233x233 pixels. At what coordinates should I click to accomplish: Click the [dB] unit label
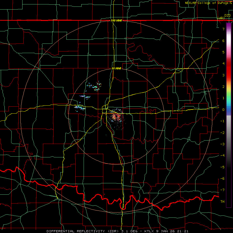(x=221, y=18)
